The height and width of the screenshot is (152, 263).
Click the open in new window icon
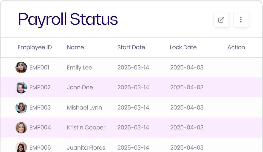pyautogui.click(x=221, y=20)
